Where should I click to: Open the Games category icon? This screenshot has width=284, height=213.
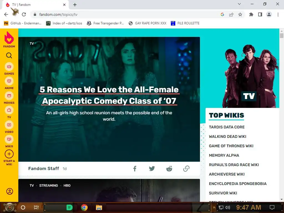9,67
